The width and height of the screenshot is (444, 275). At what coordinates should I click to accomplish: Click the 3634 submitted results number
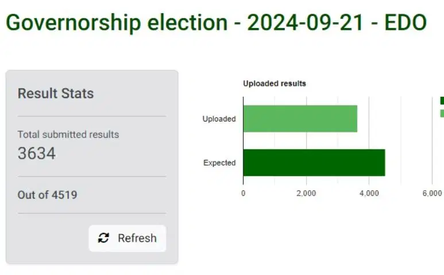37,154
